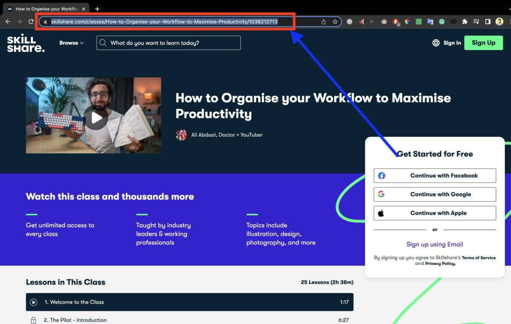Click 'Watch this class and thousands more' heading
This screenshot has height=324, width=511.
tap(110, 196)
